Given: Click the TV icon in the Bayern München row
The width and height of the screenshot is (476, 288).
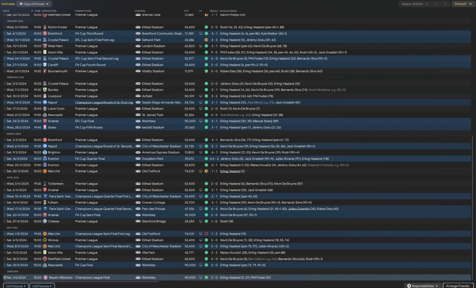Looking at the screenshot, I should tap(201, 278).
